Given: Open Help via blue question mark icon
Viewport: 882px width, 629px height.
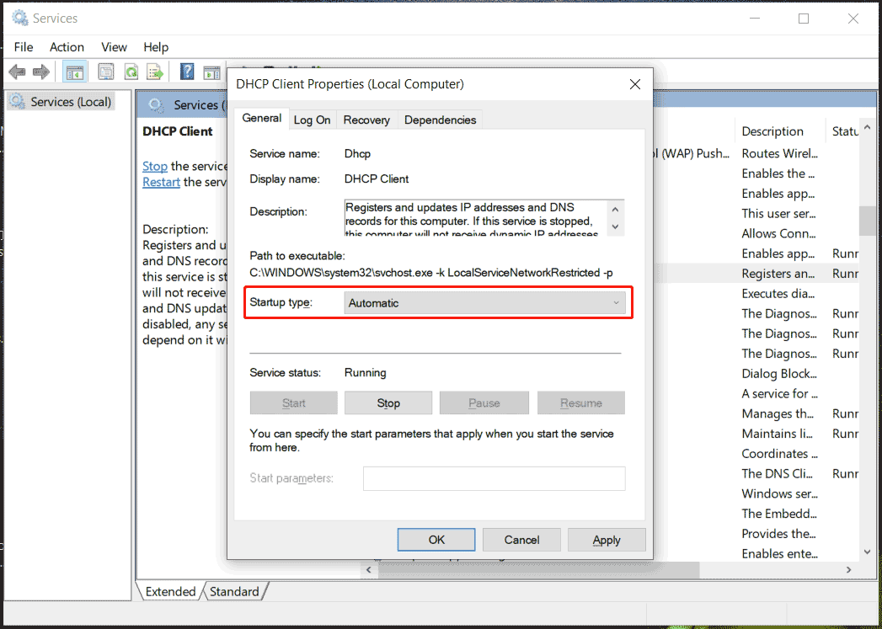Looking at the screenshot, I should pyautogui.click(x=187, y=72).
